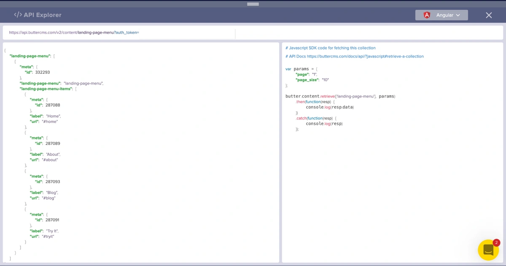Click the "url": "#blog" line
This screenshot has width=506, height=266.
click(x=43, y=198)
